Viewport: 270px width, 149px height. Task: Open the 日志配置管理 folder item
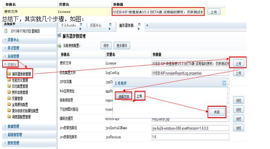coord(18,86)
